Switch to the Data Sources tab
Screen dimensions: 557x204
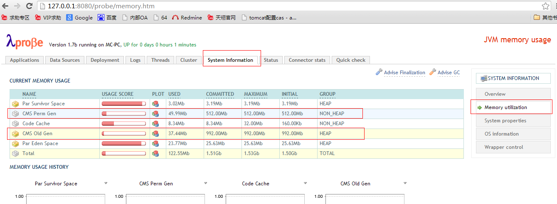65,60
